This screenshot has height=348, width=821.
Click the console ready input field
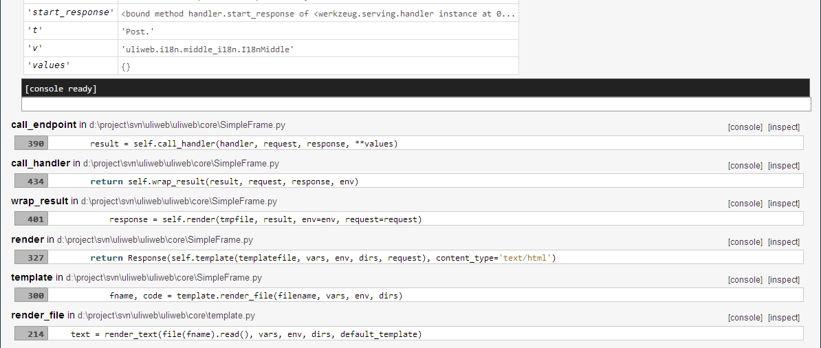pyautogui.click(x=416, y=105)
